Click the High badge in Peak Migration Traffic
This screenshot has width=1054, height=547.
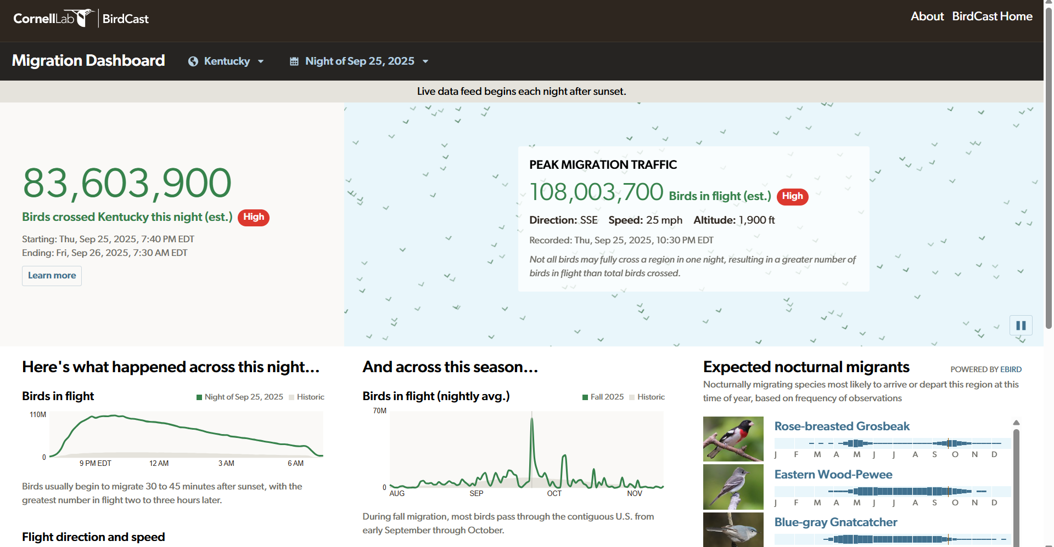(x=792, y=197)
